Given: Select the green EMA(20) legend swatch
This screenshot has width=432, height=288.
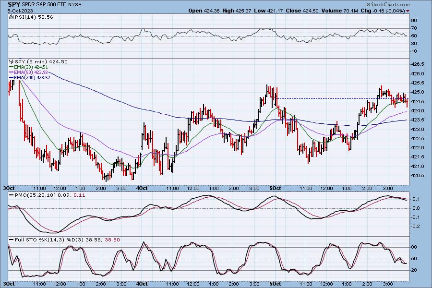Looking at the screenshot, I should click(12, 67).
